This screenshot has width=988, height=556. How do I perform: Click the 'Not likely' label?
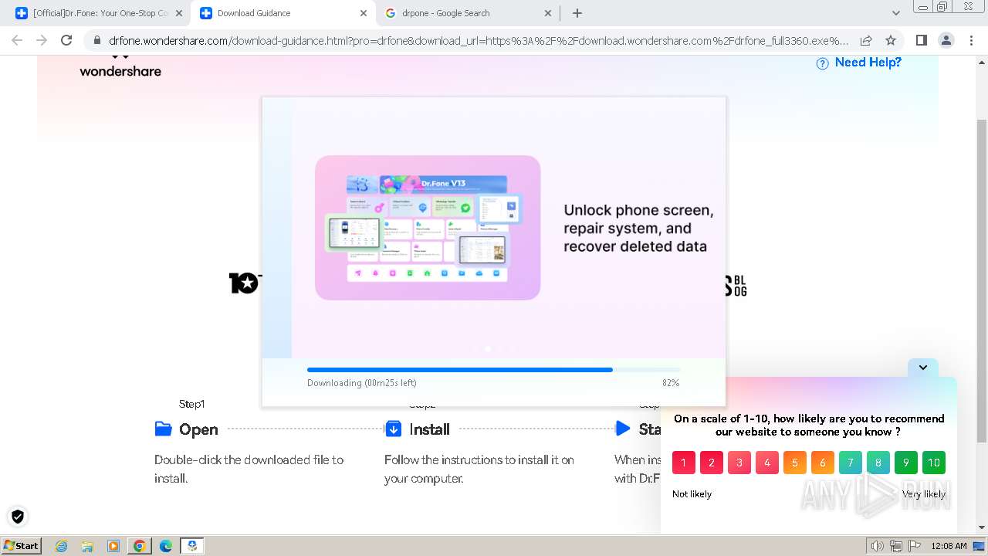pos(692,494)
